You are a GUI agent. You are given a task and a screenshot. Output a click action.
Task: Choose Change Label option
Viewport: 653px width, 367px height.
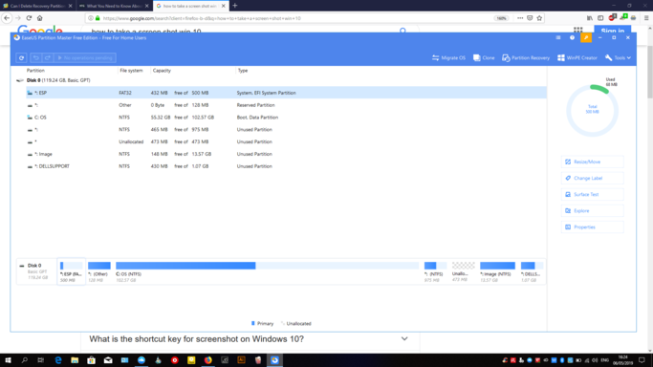(x=592, y=178)
